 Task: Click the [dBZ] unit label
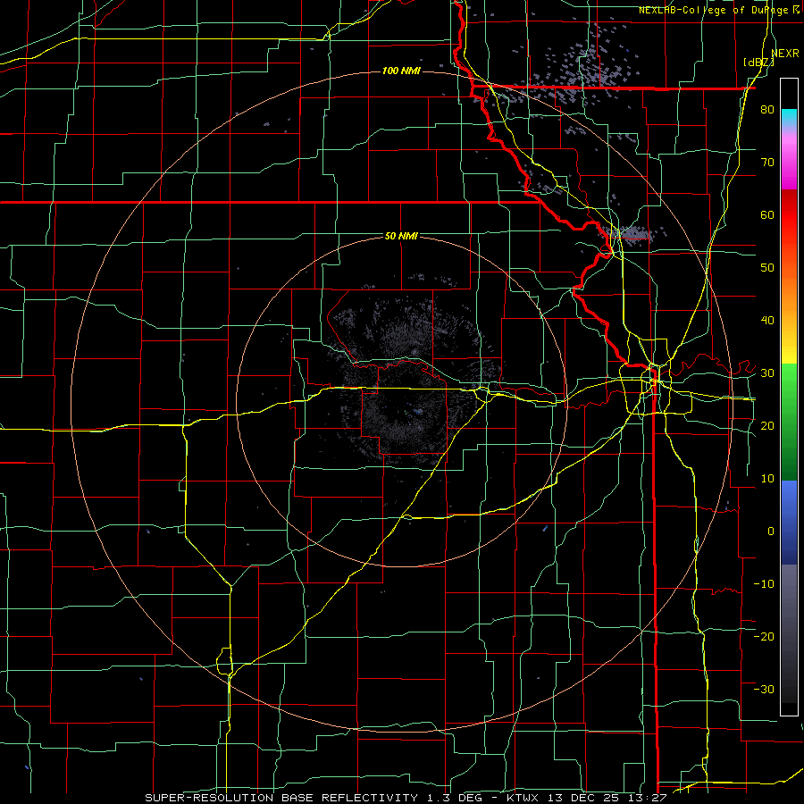pyautogui.click(x=758, y=62)
